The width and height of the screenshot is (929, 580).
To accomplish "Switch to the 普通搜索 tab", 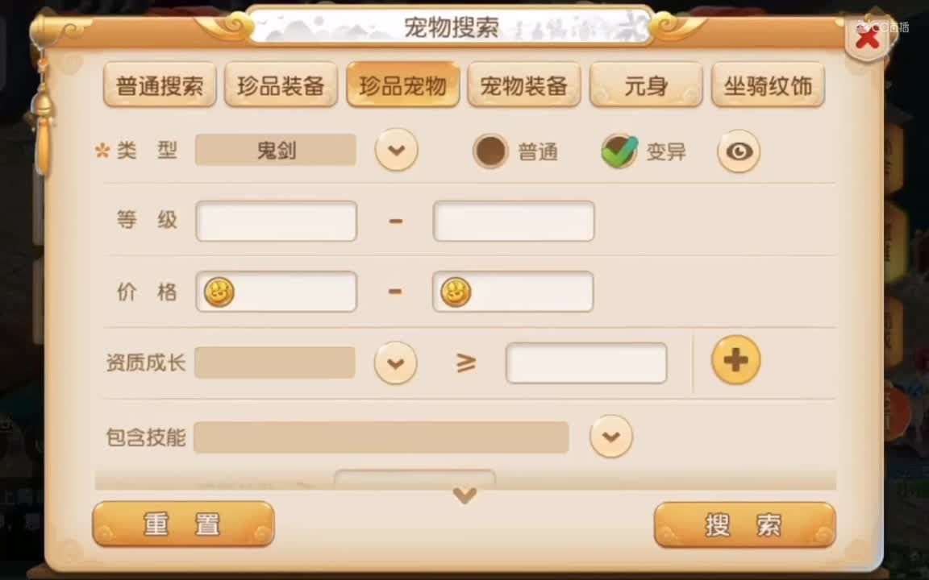I will coord(160,85).
